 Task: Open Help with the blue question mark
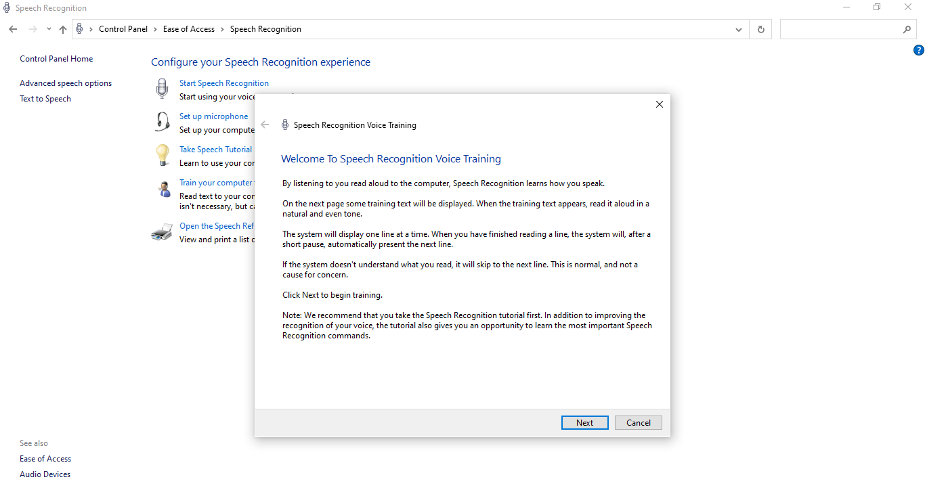tap(918, 50)
